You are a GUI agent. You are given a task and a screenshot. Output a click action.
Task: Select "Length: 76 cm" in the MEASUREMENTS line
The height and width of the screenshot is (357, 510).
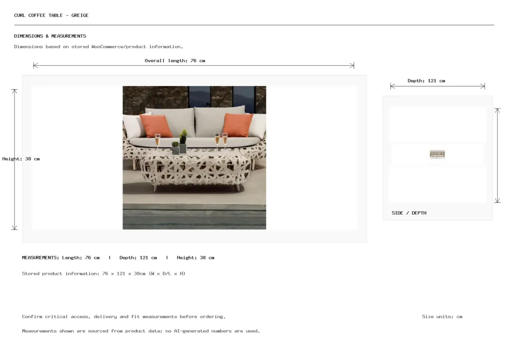(81, 257)
